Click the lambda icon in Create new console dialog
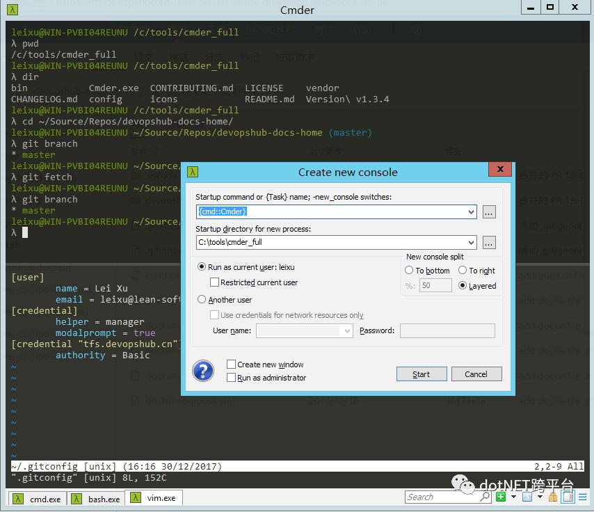Image resolution: width=594 pixels, height=512 pixels. (x=193, y=172)
